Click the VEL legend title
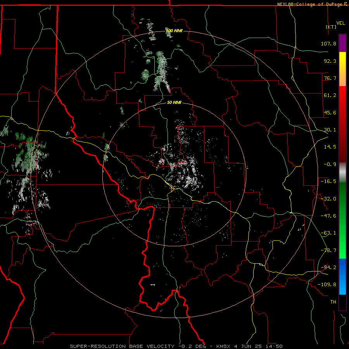The image size is (349, 349). point(340,23)
